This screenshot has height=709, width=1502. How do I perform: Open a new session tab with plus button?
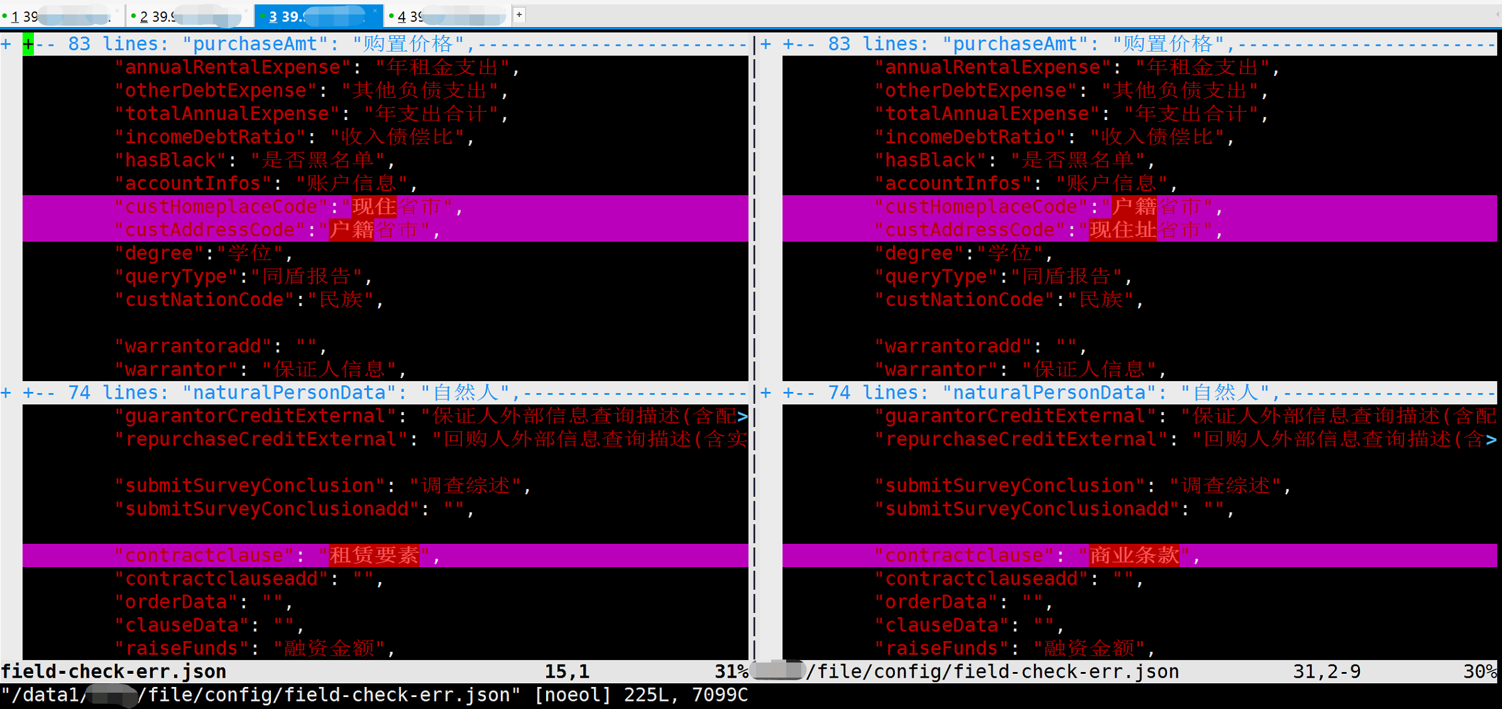tap(519, 15)
